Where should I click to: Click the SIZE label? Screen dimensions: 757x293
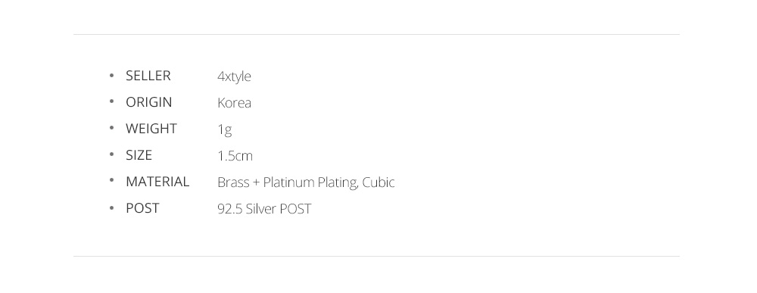(139, 155)
